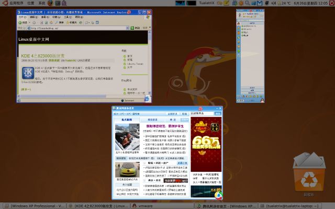Open the KDE 4之823000版欣赏 article title link
Image resolution: width=335 pixels, height=209 pixels.
point(43,56)
